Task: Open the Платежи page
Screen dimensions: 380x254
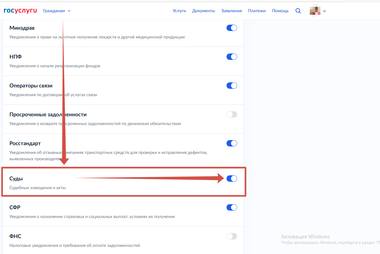Action: (257, 11)
